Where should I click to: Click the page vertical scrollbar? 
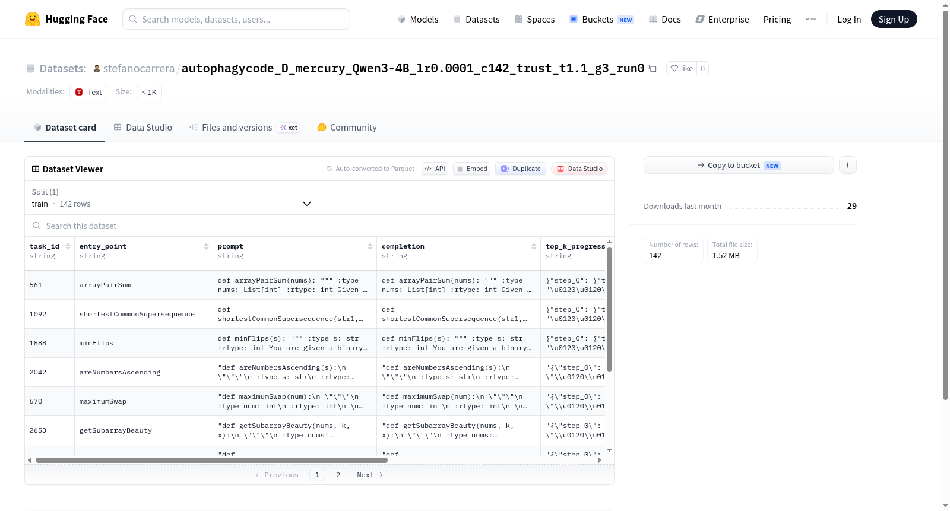click(x=945, y=205)
